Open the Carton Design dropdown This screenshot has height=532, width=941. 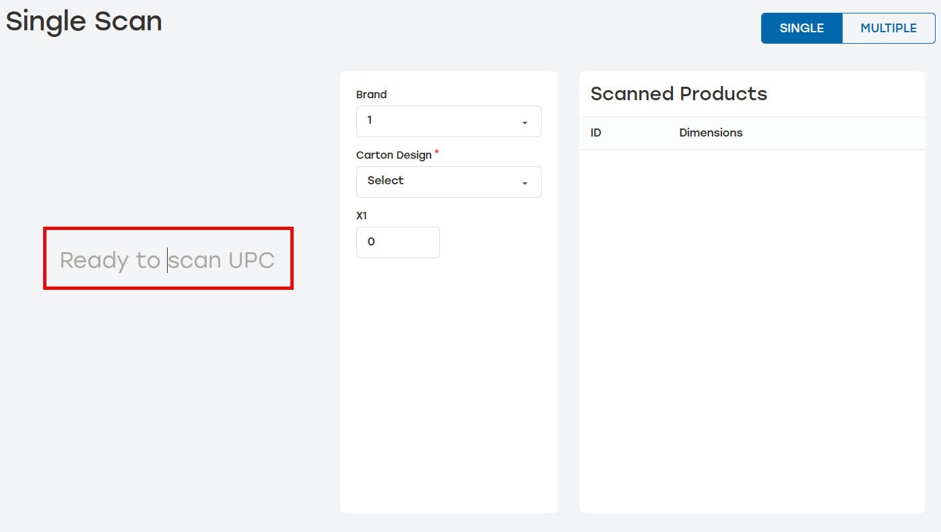448,182
